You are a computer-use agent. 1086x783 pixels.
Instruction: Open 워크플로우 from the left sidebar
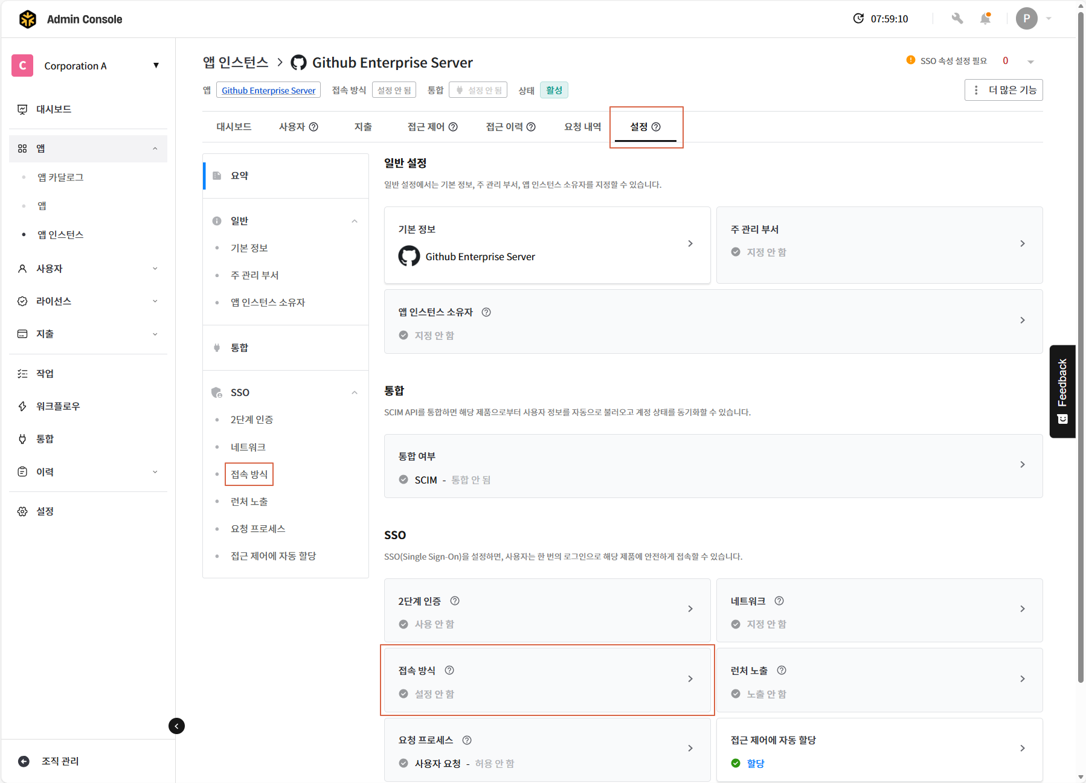(x=58, y=406)
